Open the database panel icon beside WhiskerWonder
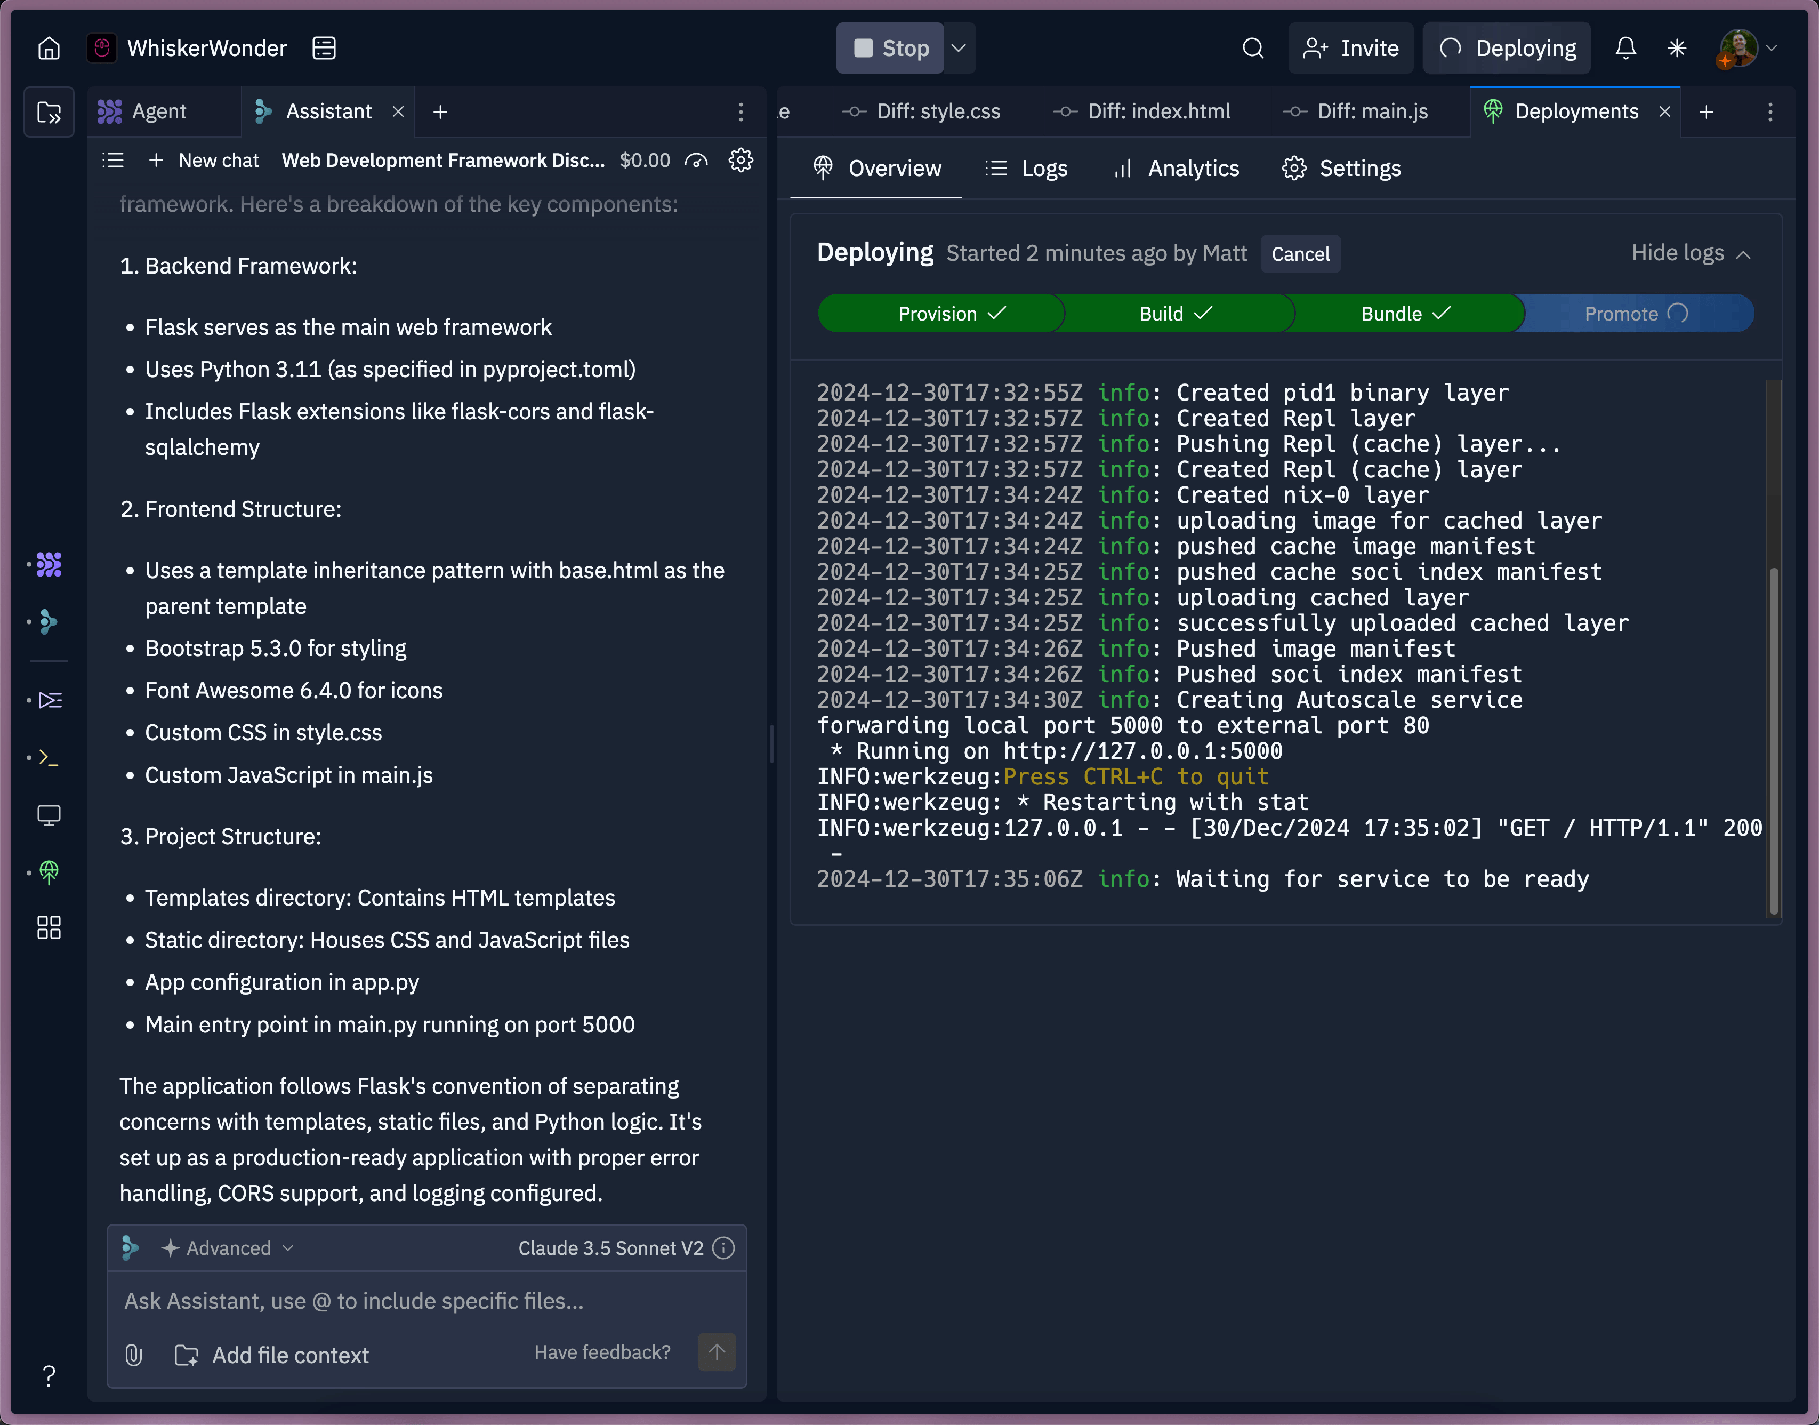The width and height of the screenshot is (1819, 1425). tap(324, 49)
